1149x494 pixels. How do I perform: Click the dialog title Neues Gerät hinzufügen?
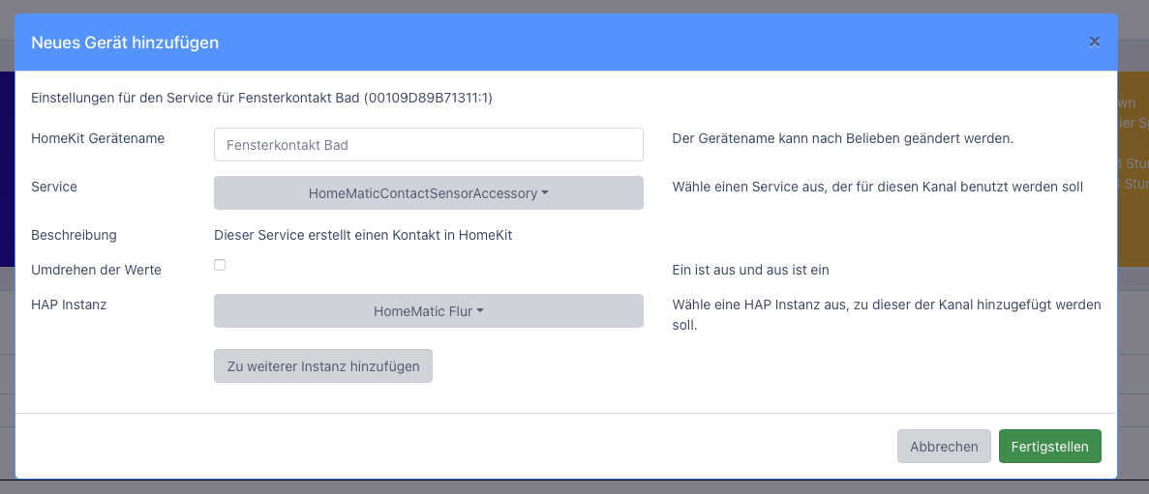[125, 43]
